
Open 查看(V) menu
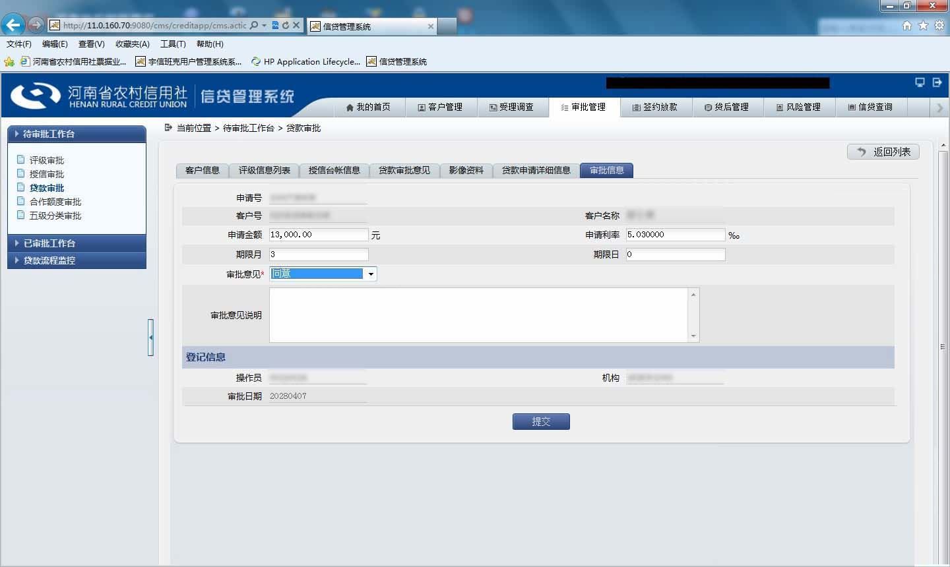coord(91,44)
